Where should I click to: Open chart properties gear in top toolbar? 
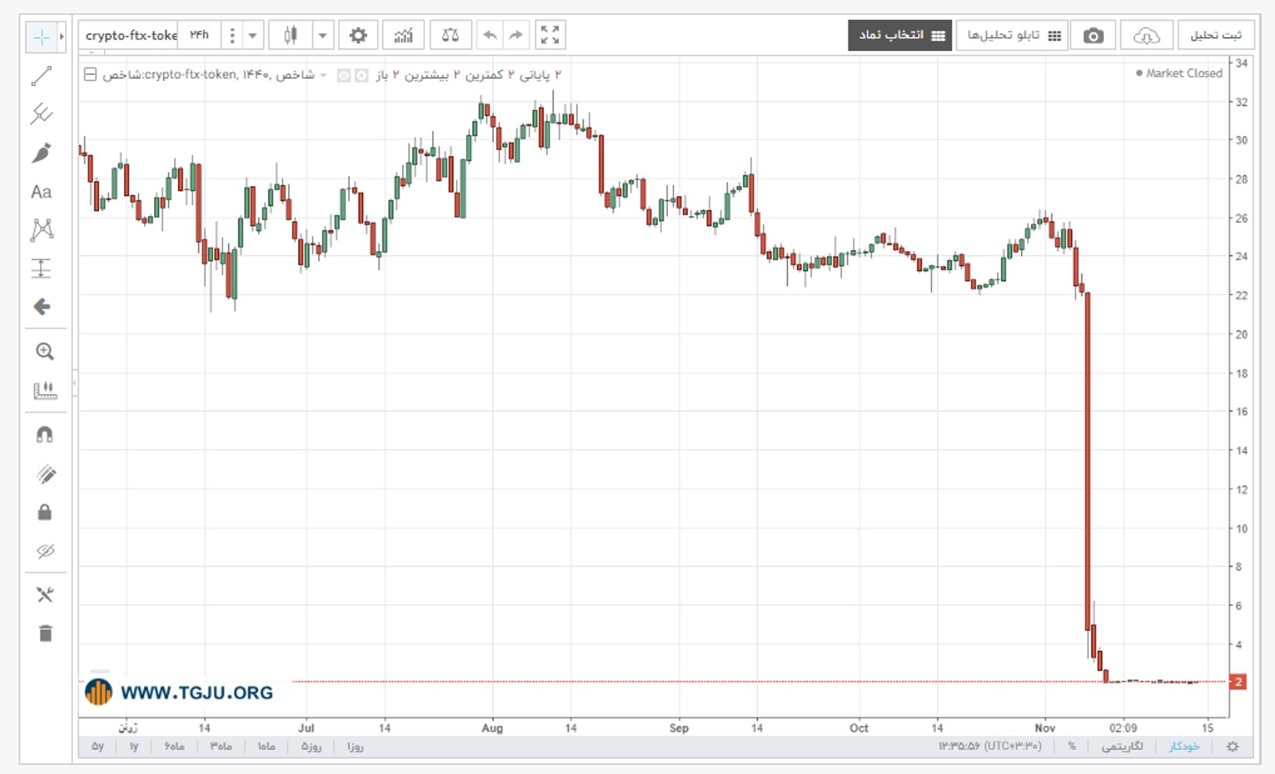coord(358,36)
